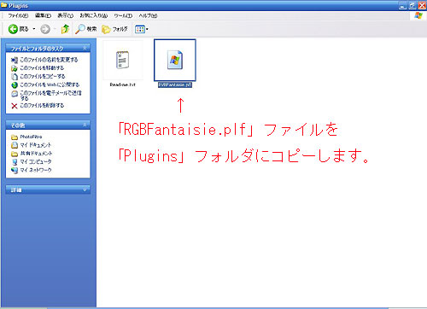The image size is (427, 309).
Task: Collapse the File and Folder Tasks panel
Action: (85, 48)
